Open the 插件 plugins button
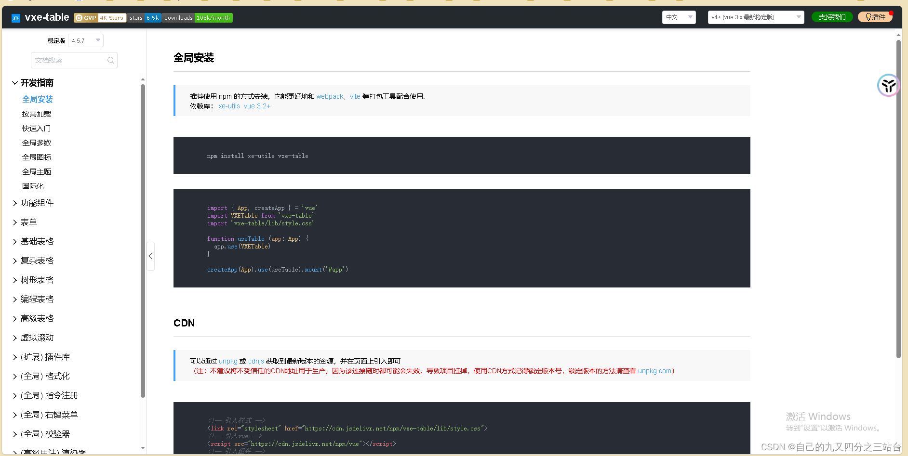908x456 pixels. [875, 17]
